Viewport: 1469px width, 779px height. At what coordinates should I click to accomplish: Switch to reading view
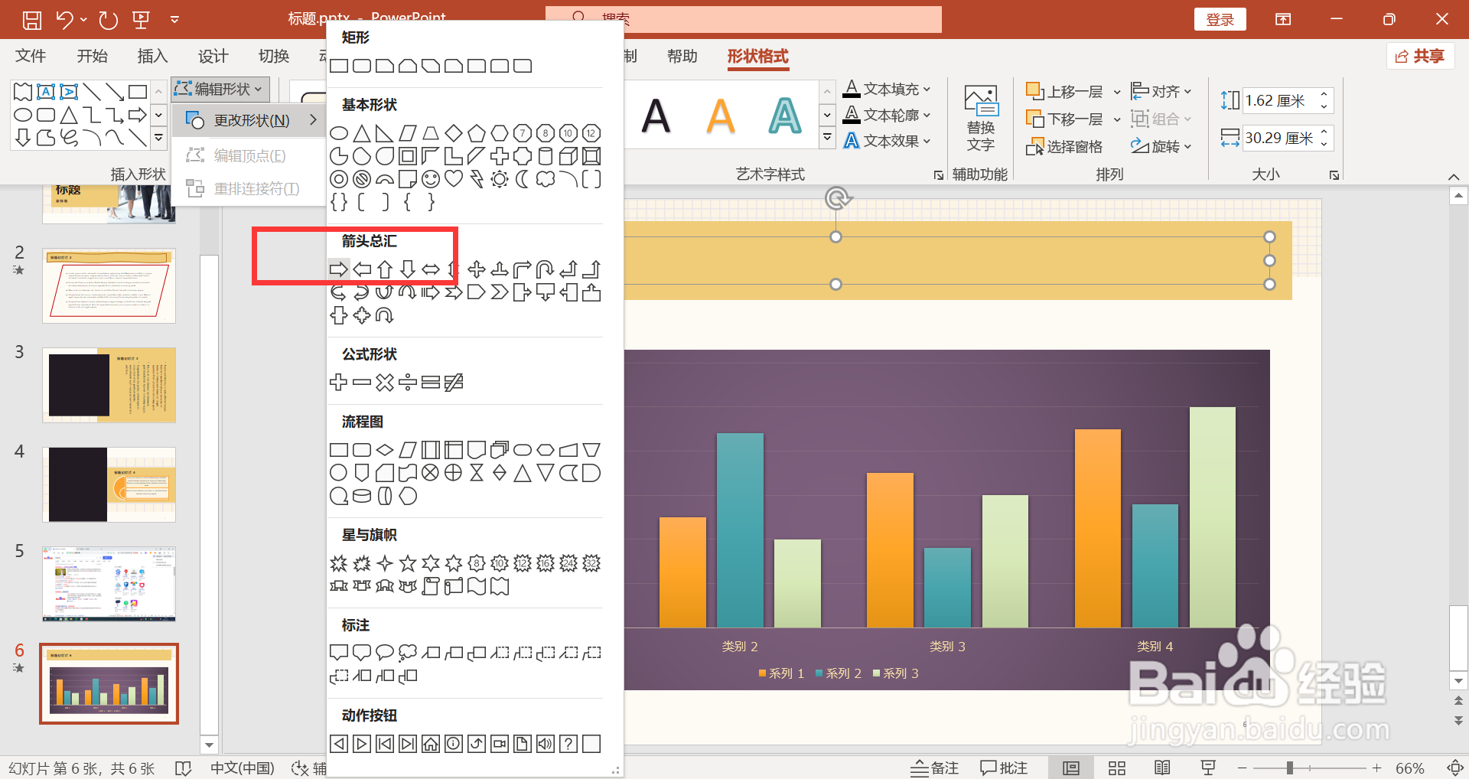point(1162,768)
